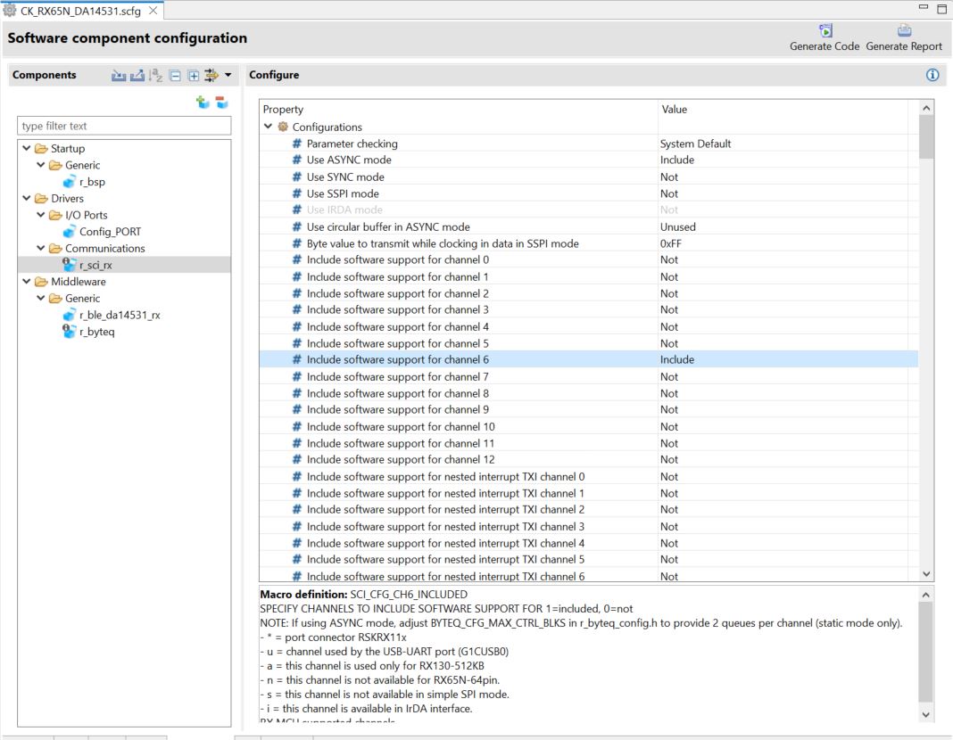The height and width of the screenshot is (740, 953).
Task: Select the CK_RX65N_DA14531.scfg editor tab
Action: [x=81, y=11]
